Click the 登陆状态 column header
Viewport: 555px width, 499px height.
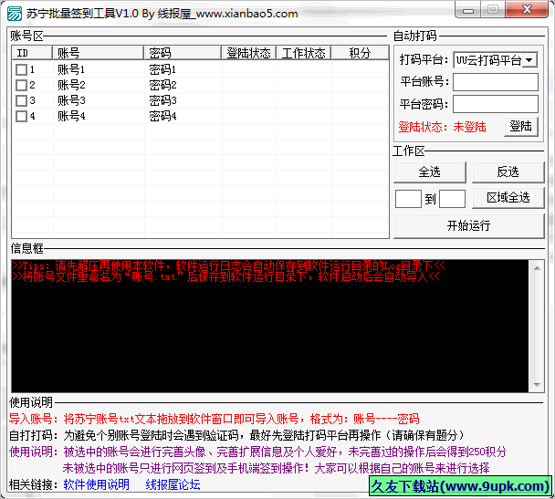click(249, 53)
